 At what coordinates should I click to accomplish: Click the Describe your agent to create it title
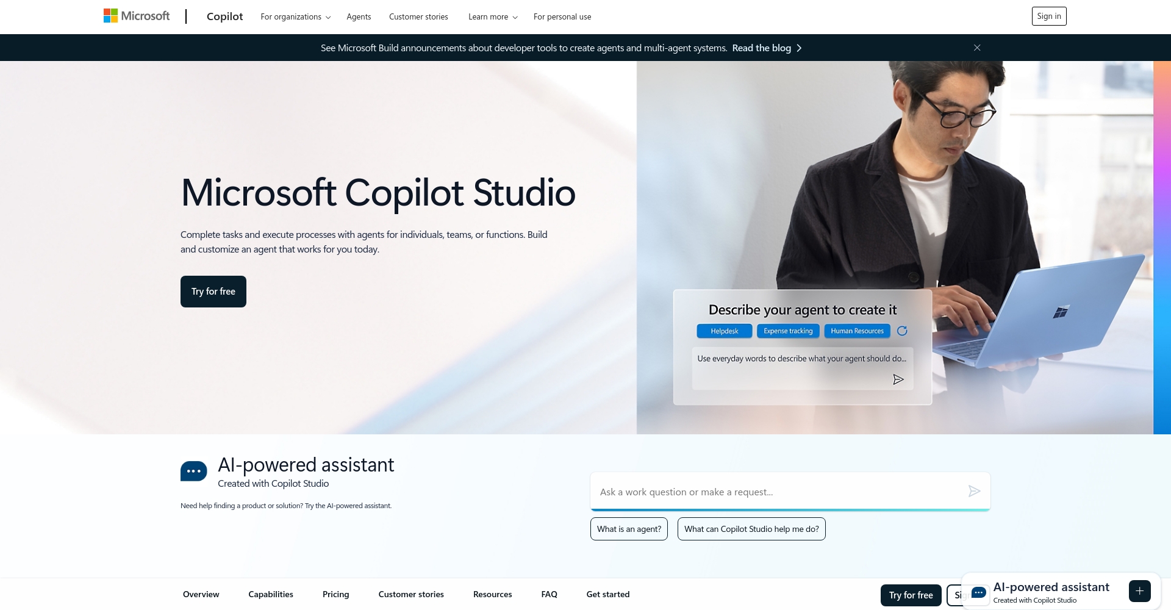coord(803,310)
